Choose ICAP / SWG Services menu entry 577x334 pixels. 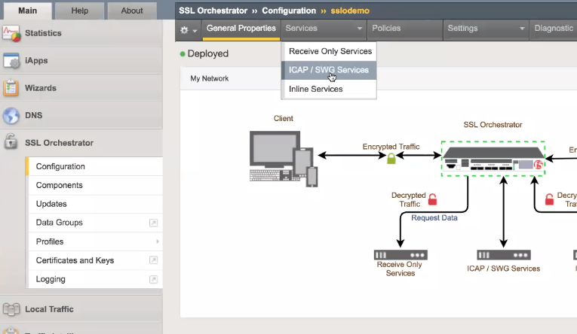[329, 70]
